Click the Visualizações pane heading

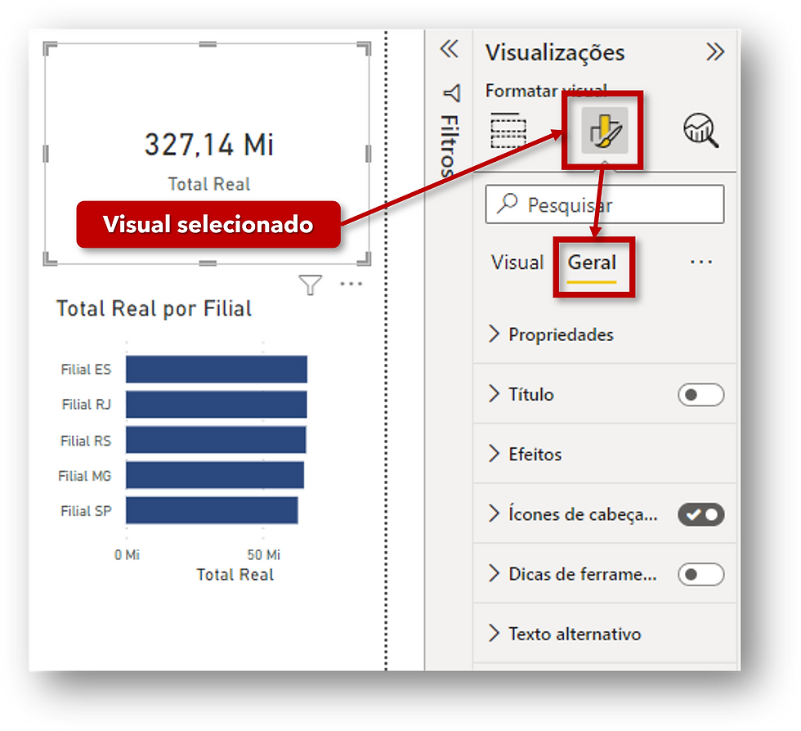click(555, 52)
